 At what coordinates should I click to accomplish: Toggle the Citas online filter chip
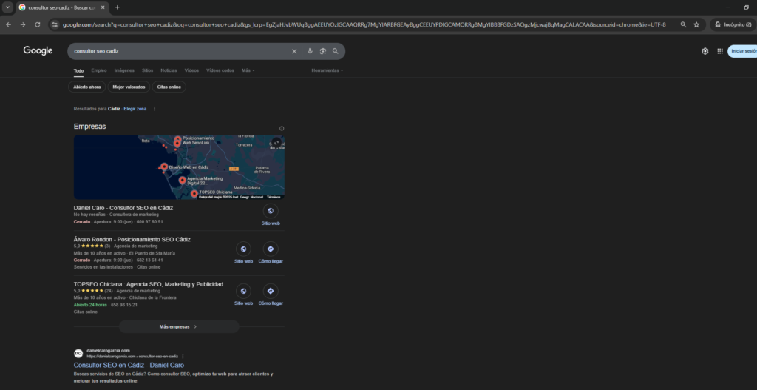(169, 87)
